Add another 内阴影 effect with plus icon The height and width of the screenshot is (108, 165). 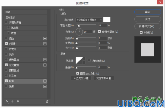45,44
